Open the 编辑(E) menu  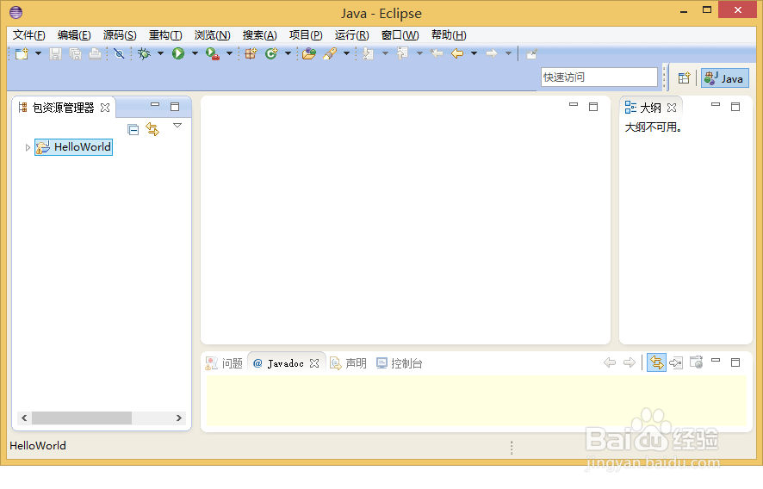click(74, 35)
